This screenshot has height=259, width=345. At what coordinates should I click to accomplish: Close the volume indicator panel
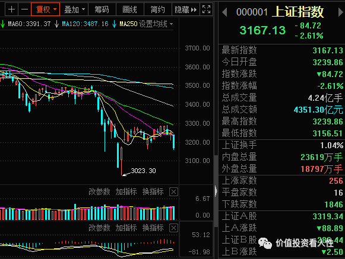click(x=173, y=192)
